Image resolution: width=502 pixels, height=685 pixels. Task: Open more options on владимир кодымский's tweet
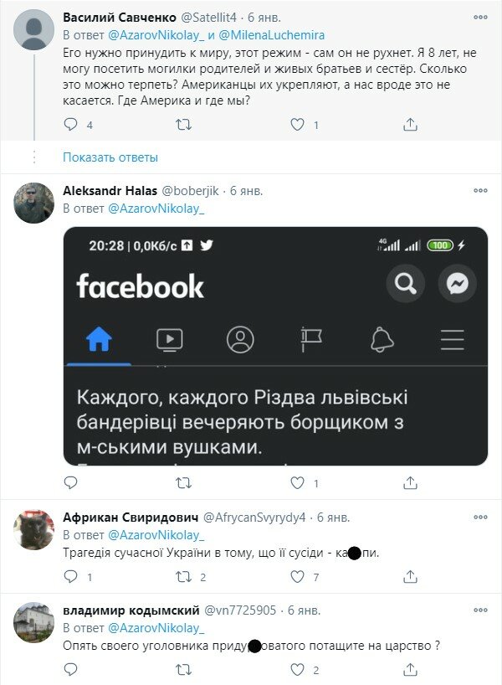point(479,612)
